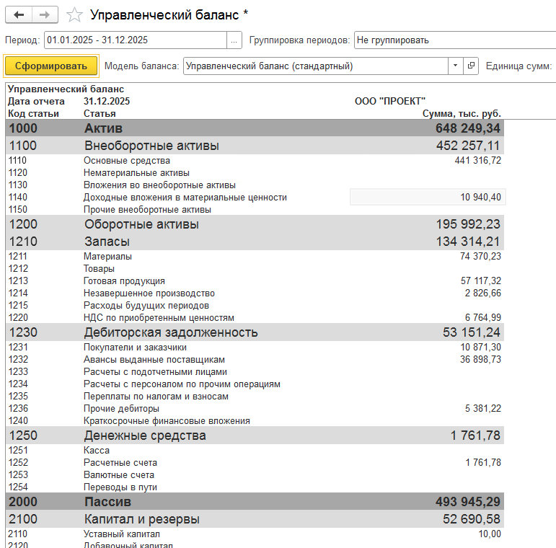Select Расходы будущих периодов row
The width and height of the screenshot is (556, 548).
(255, 305)
